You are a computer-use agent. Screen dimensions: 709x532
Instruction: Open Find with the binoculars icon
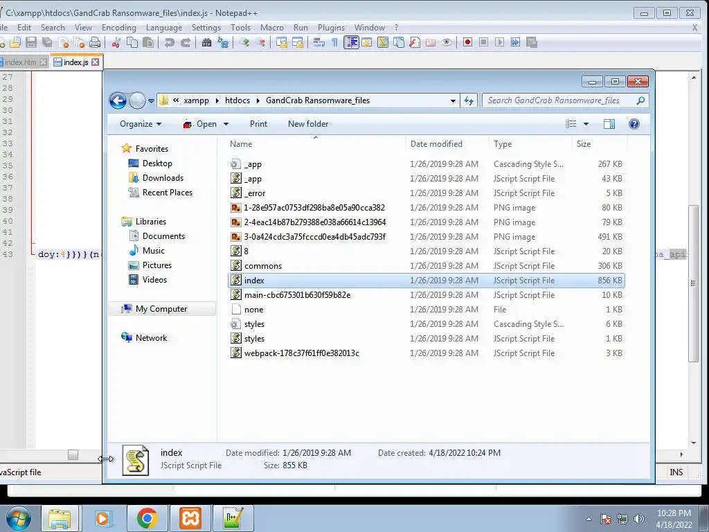coord(206,42)
